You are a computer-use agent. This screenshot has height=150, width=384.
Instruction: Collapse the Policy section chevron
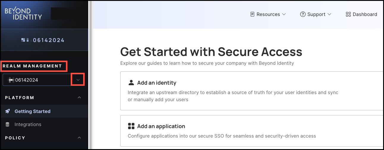click(79, 138)
